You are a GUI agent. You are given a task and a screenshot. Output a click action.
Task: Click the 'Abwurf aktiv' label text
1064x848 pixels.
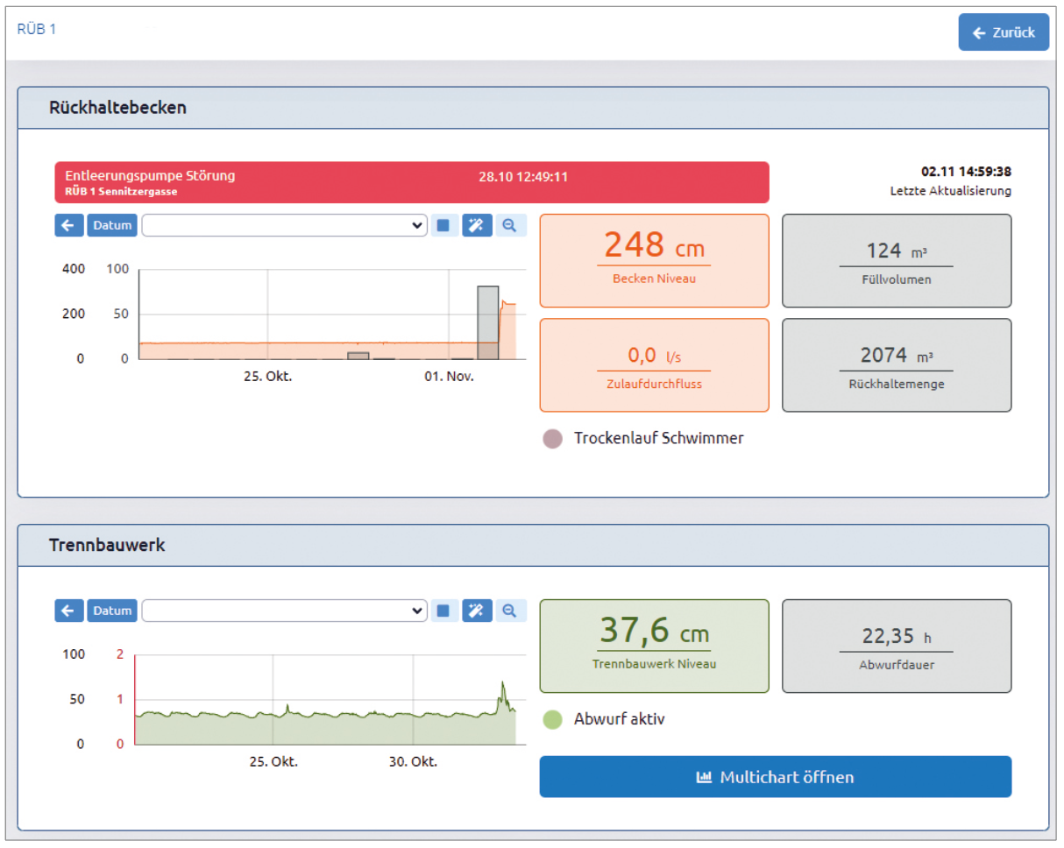[x=620, y=720]
